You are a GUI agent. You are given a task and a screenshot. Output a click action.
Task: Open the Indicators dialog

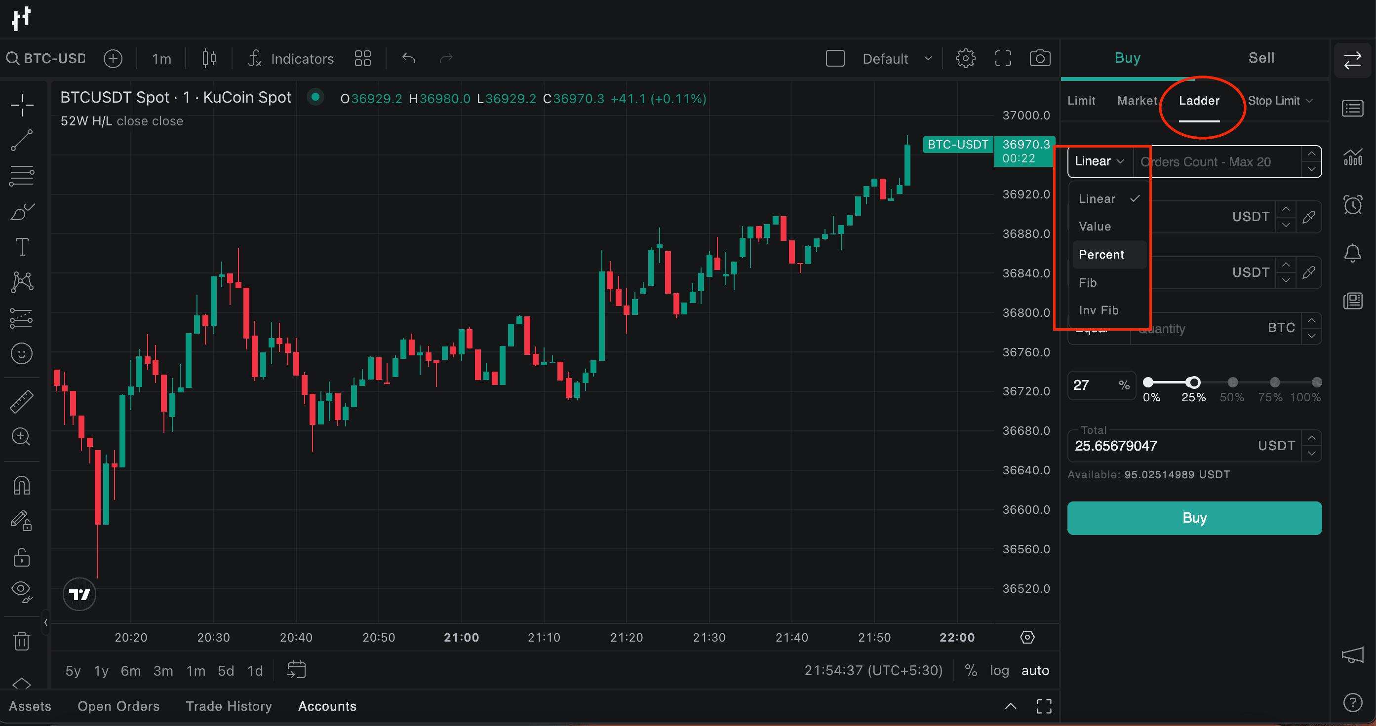click(291, 58)
